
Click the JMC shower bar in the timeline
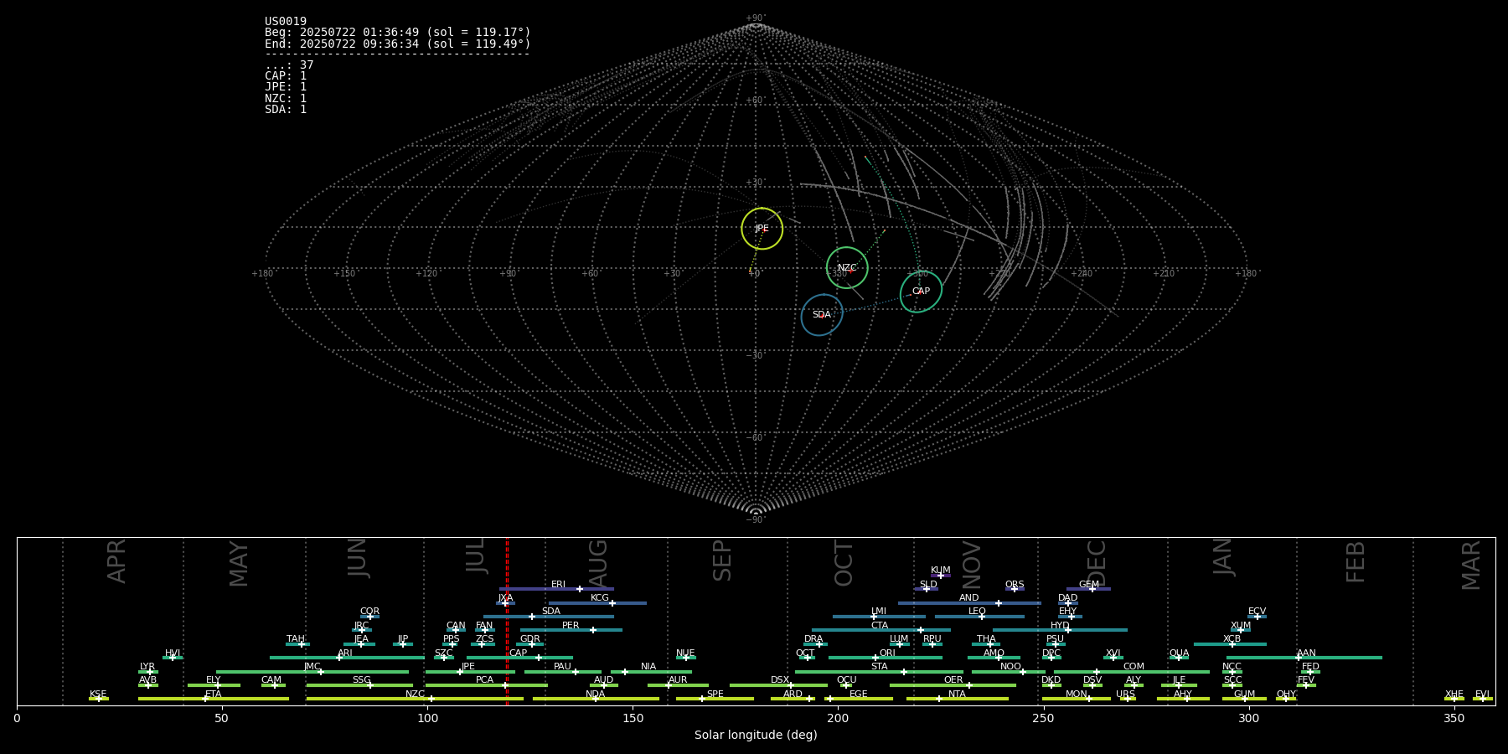(312, 672)
